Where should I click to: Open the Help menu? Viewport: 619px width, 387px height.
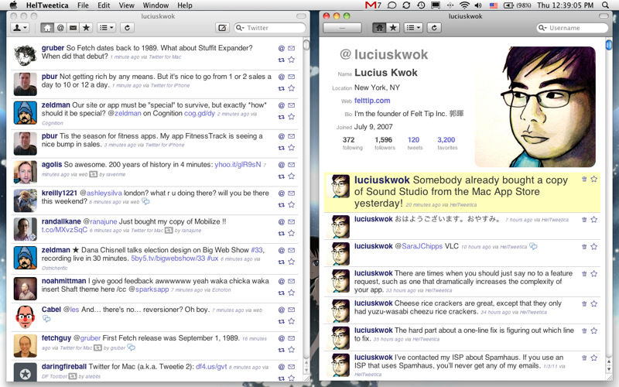click(185, 5)
